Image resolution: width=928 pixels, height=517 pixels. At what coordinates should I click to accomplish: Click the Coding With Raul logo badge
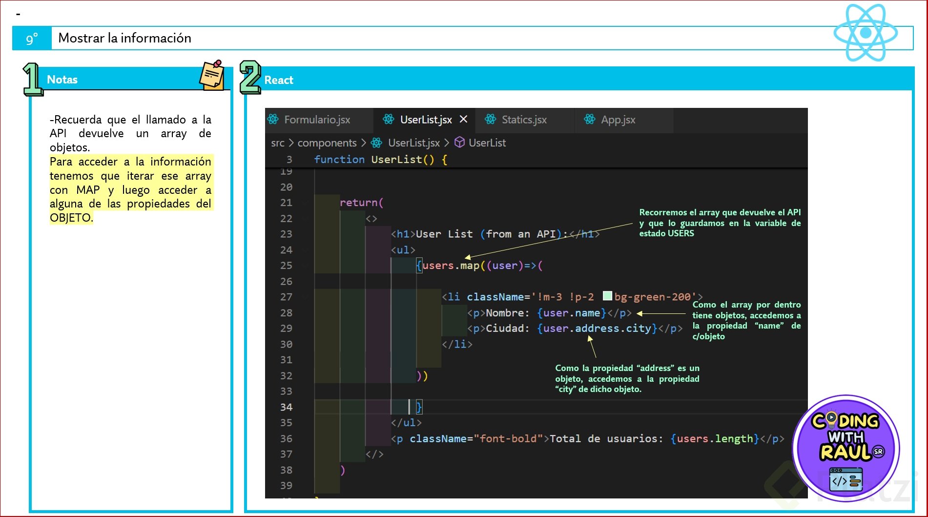pyautogui.click(x=846, y=447)
